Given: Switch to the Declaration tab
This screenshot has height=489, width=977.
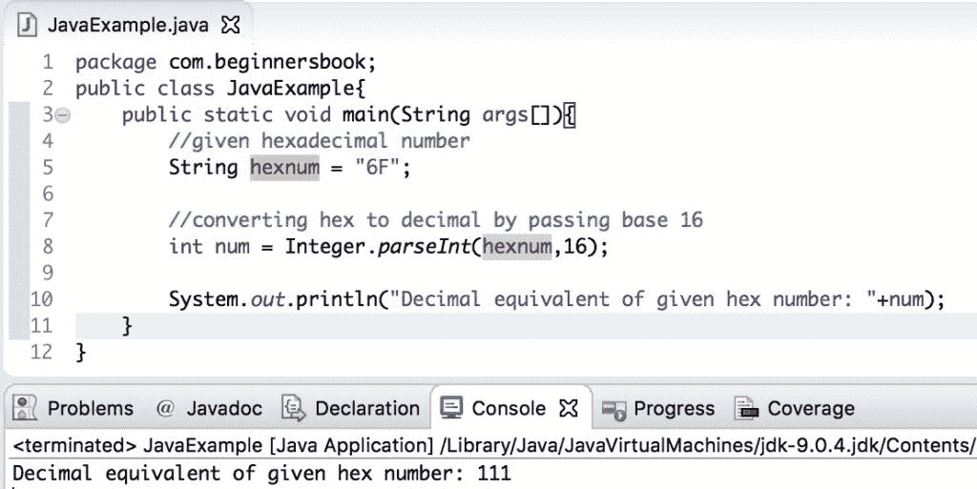Looking at the screenshot, I should tap(367, 408).
